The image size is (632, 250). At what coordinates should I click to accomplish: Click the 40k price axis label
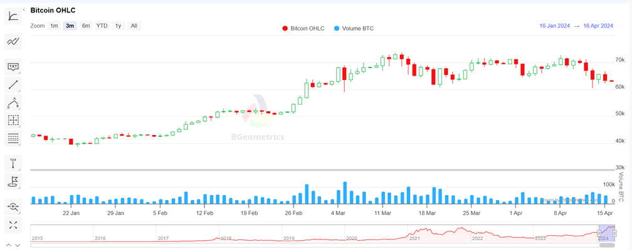[x=620, y=141]
